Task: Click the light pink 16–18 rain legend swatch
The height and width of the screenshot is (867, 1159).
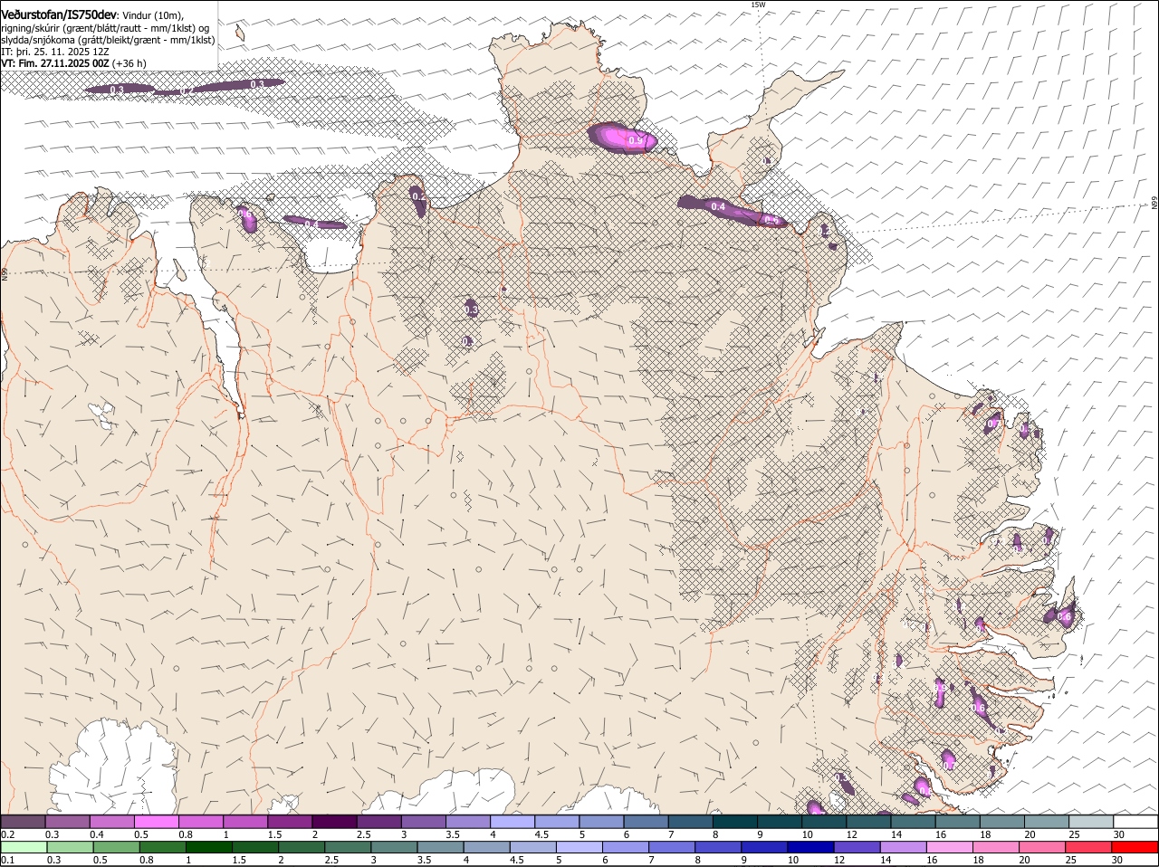Action: click(949, 848)
